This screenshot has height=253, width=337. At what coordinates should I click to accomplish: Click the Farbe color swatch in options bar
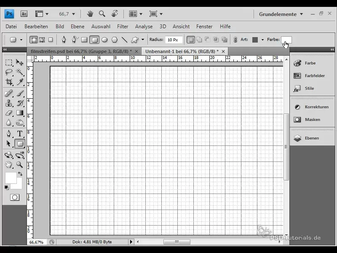(x=286, y=40)
